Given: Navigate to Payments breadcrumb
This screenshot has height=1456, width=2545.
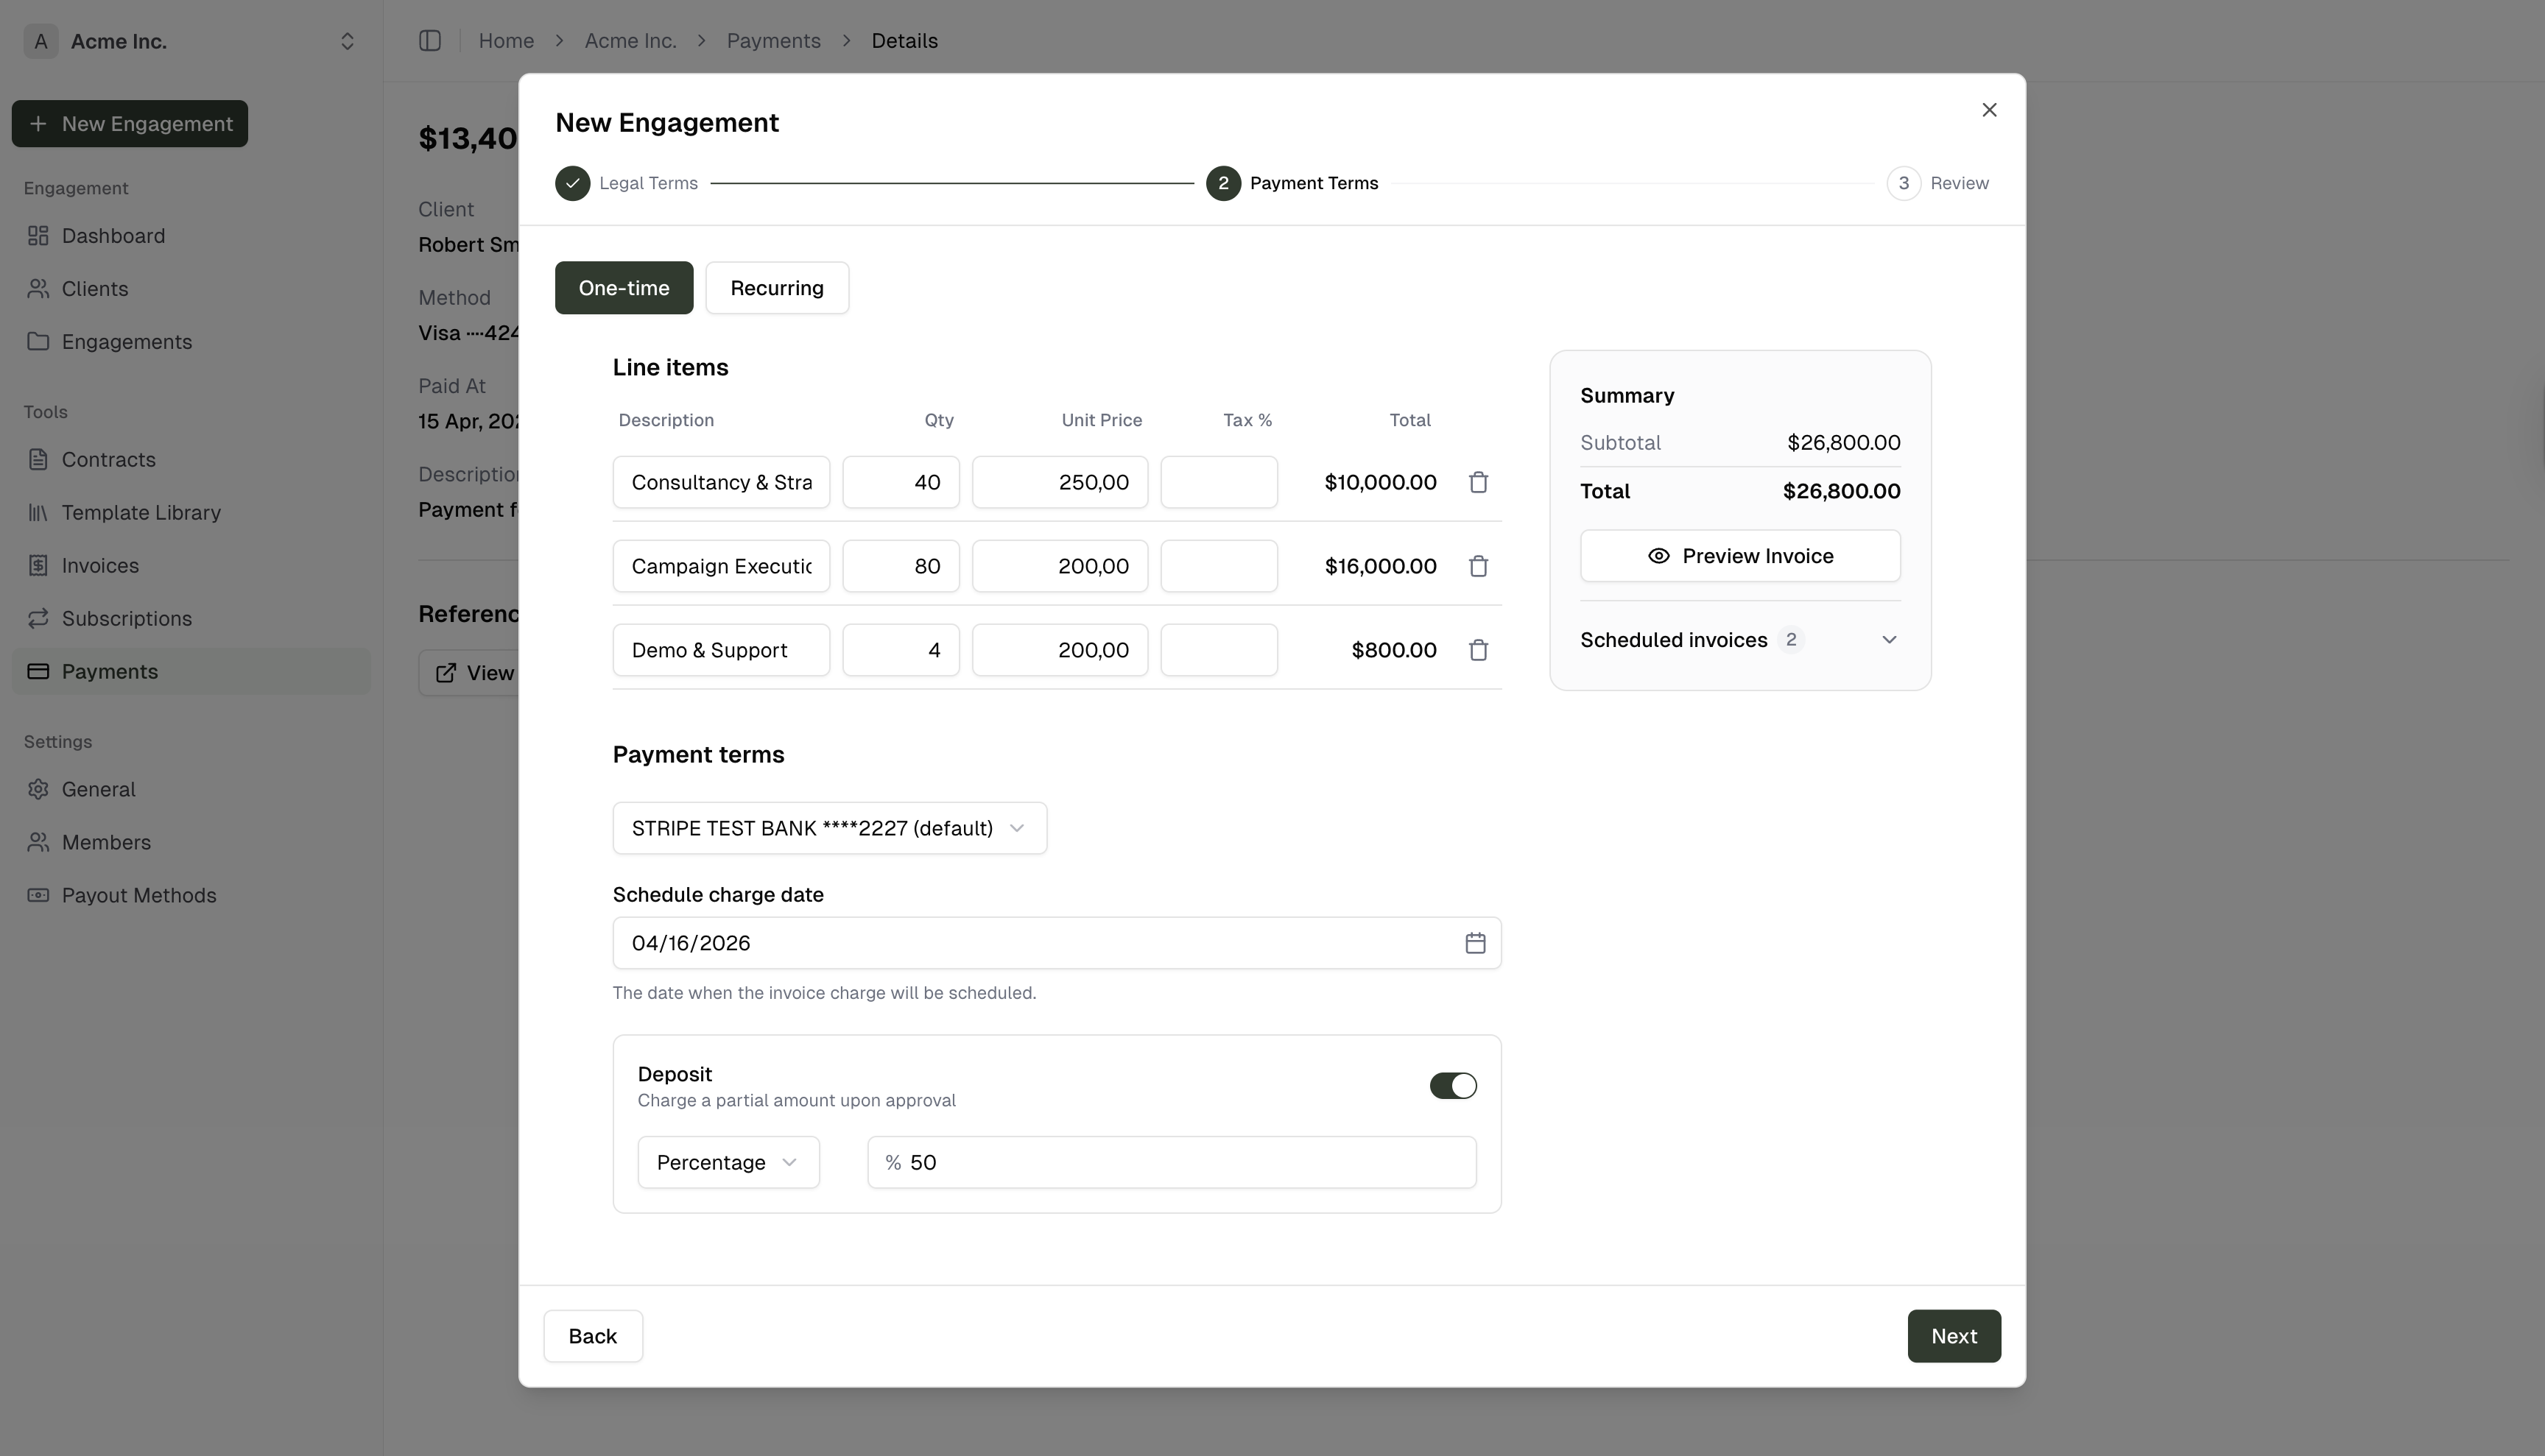Looking at the screenshot, I should [772, 40].
